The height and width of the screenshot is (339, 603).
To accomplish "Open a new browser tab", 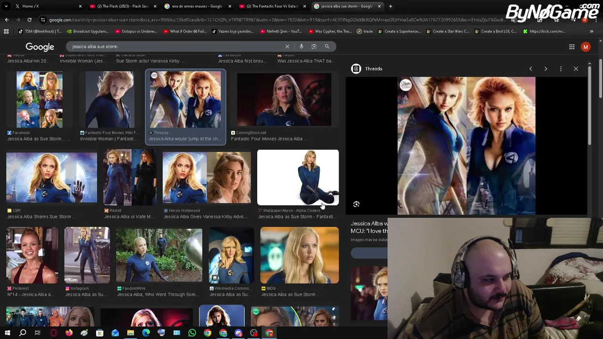I will click(x=391, y=6).
